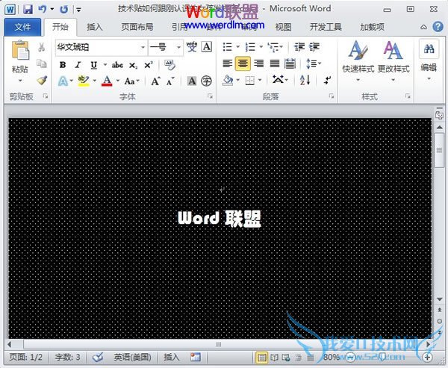Toggle Justify alignment

(x=275, y=63)
